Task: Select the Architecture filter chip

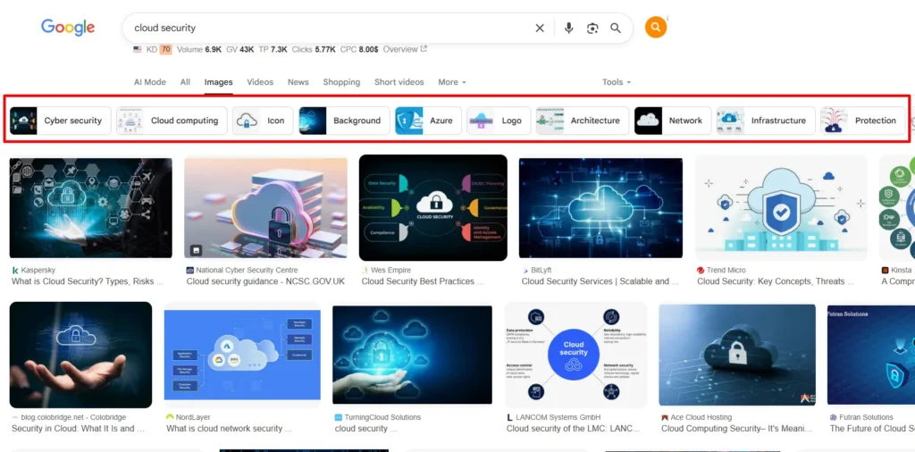Action: click(x=583, y=121)
